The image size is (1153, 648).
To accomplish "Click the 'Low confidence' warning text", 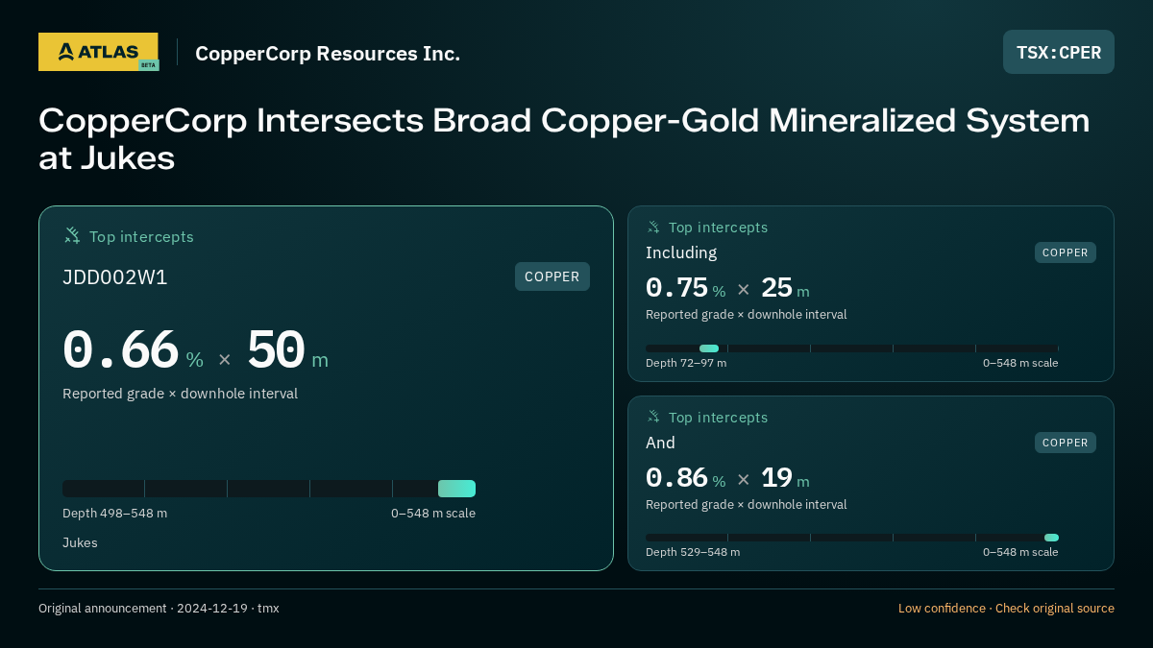I will pos(942,609).
